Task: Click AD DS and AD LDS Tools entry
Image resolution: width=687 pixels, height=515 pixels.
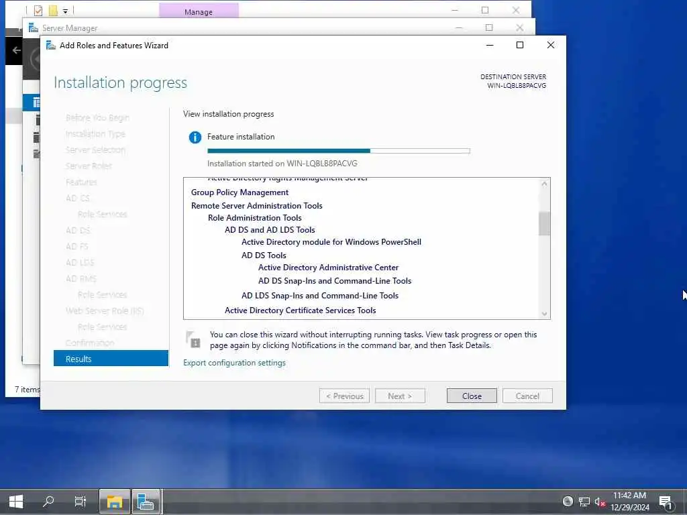Action: pyautogui.click(x=270, y=230)
